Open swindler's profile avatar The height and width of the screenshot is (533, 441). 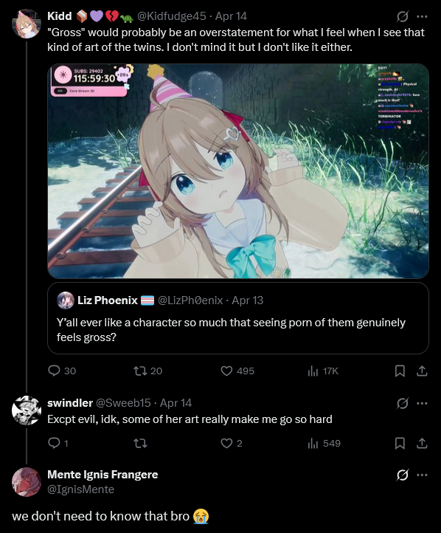[27, 410]
